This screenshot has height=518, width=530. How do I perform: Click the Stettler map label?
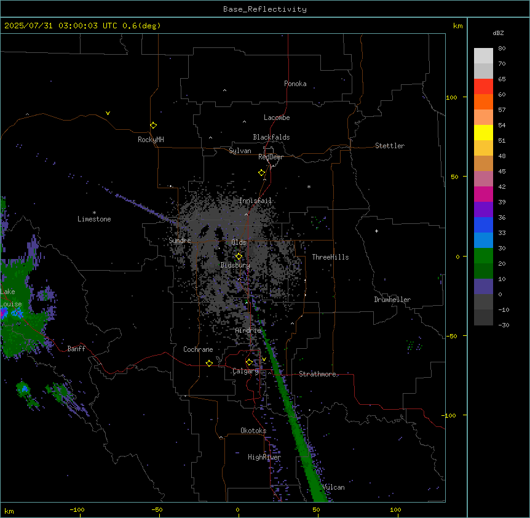pos(390,146)
